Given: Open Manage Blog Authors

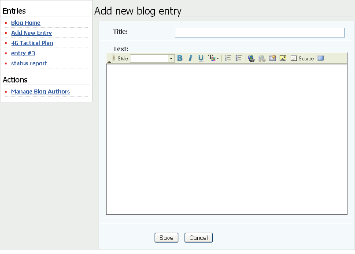Looking at the screenshot, I should [x=41, y=91].
